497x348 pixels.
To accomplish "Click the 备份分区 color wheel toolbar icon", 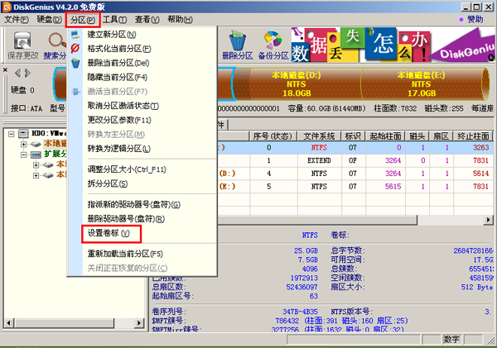I will [x=273, y=45].
